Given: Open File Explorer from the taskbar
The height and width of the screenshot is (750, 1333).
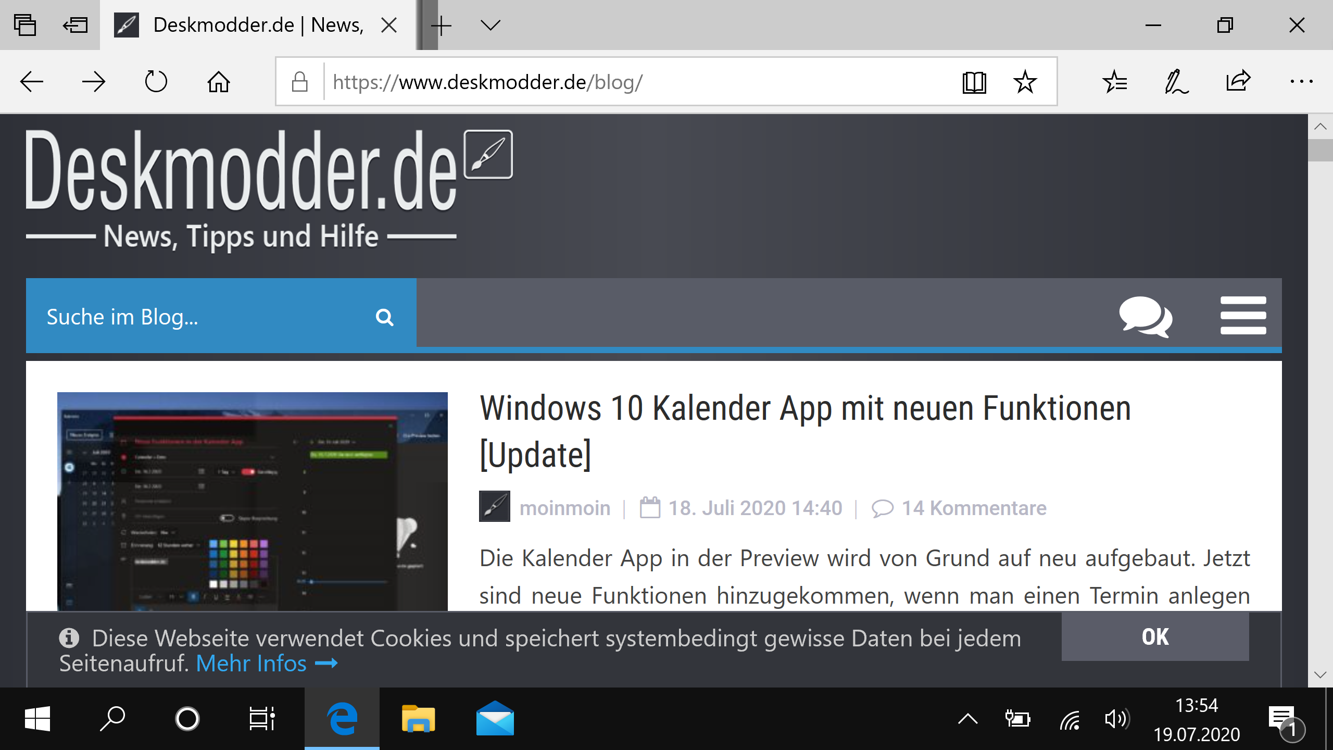Looking at the screenshot, I should pyautogui.click(x=418, y=719).
